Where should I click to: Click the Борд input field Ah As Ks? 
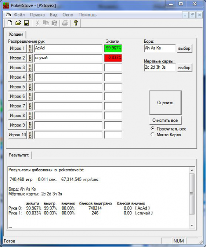160,48
